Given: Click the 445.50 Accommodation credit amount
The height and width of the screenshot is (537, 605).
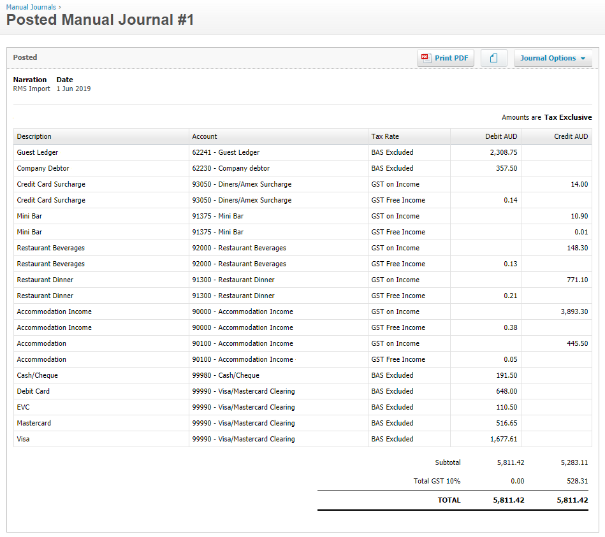Looking at the screenshot, I should tap(577, 343).
